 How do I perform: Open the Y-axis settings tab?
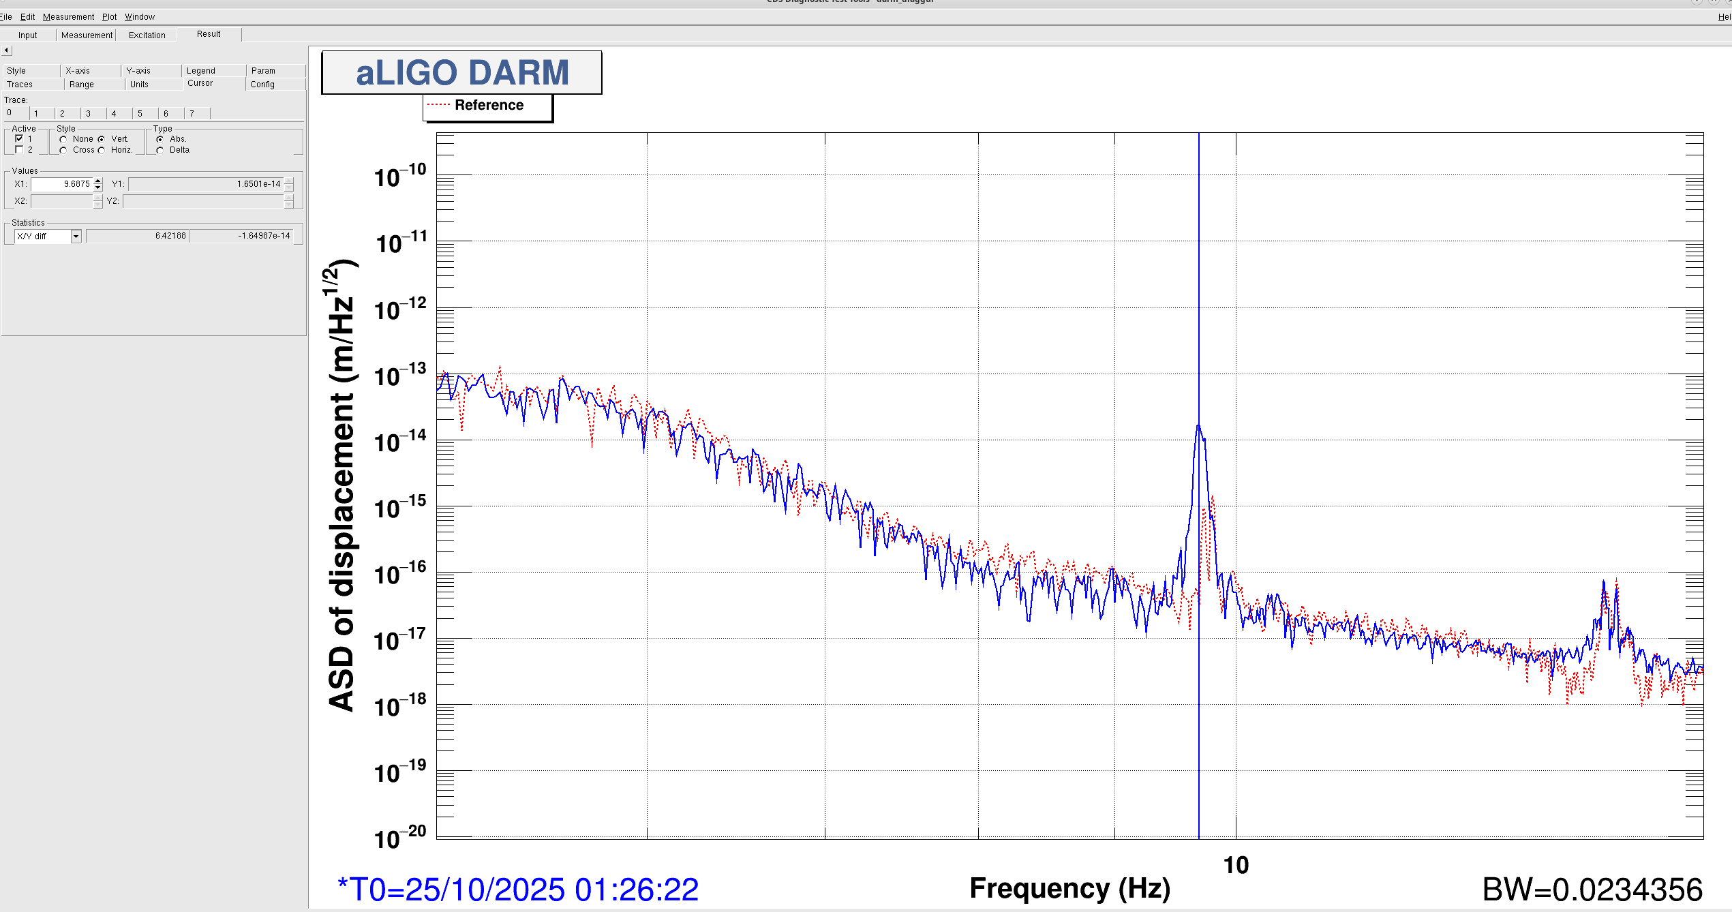(x=138, y=71)
